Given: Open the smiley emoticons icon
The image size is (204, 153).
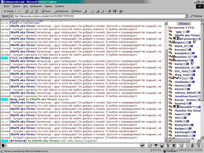Looking at the screenshot, I should (181, 146).
